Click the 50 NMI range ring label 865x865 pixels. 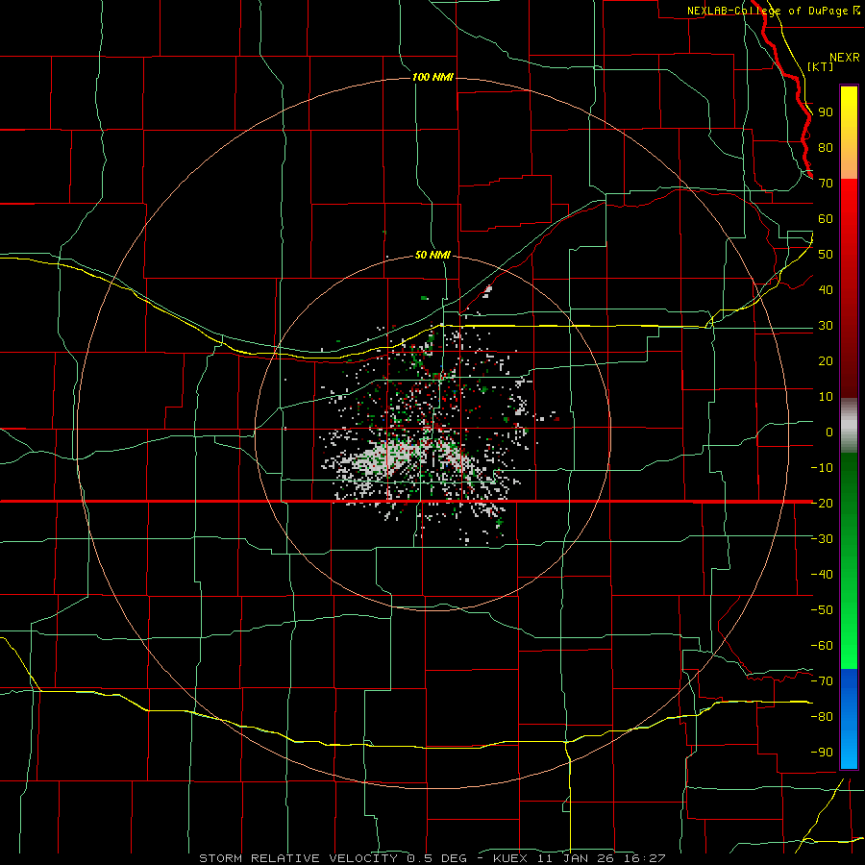(x=432, y=255)
